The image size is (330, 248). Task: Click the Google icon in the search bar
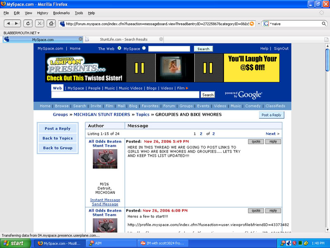266,24
